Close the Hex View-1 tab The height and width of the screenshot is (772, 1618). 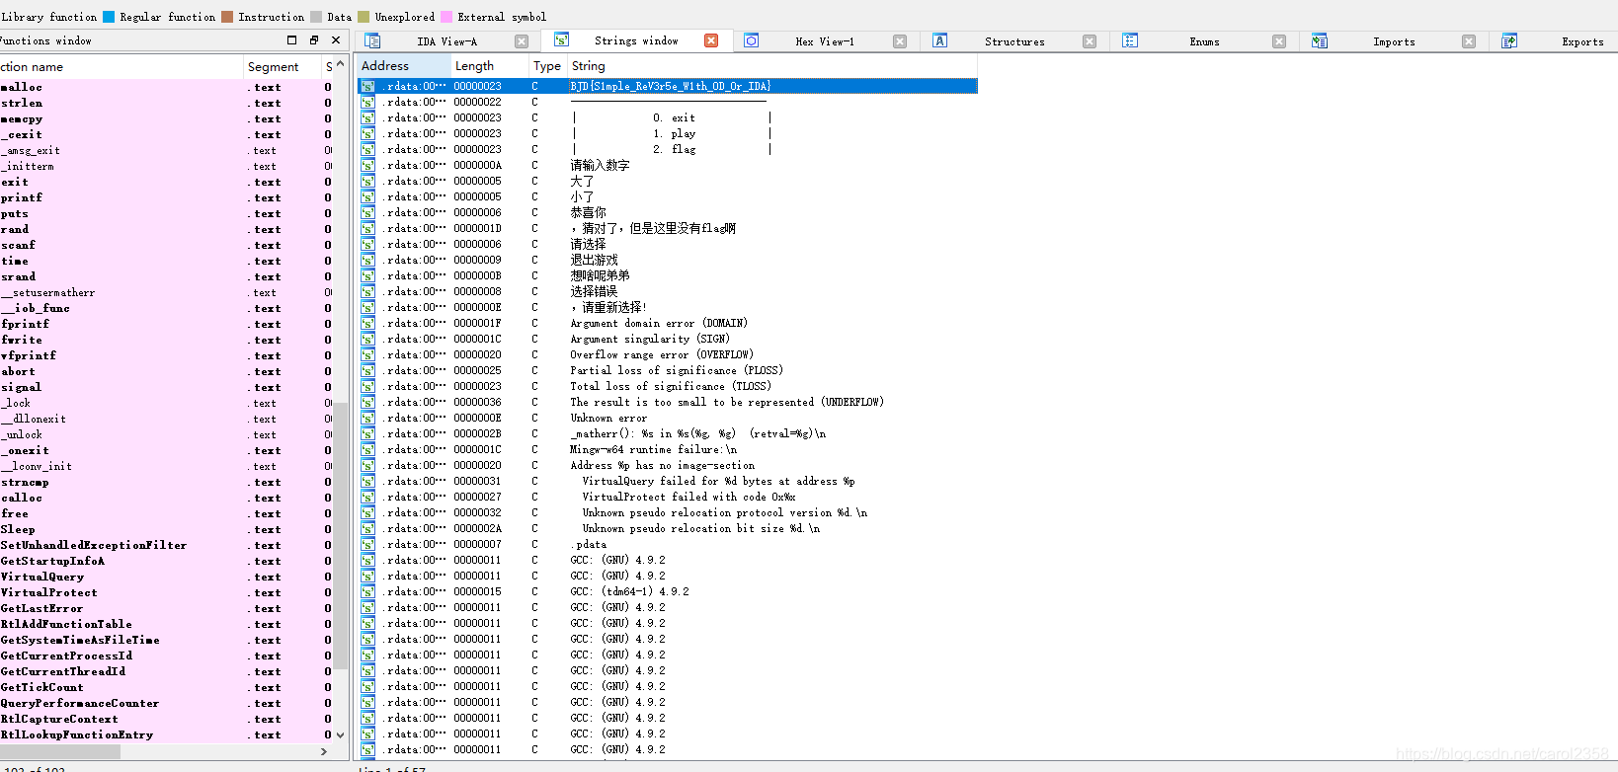pyautogui.click(x=900, y=41)
